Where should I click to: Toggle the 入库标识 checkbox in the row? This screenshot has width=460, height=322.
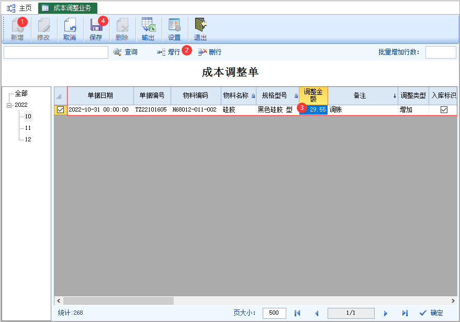tap(444, 110)
